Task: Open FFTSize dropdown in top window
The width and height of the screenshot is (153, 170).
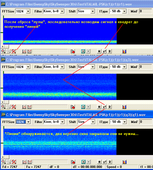Action: pyautogui.click(x=28, y=11)
